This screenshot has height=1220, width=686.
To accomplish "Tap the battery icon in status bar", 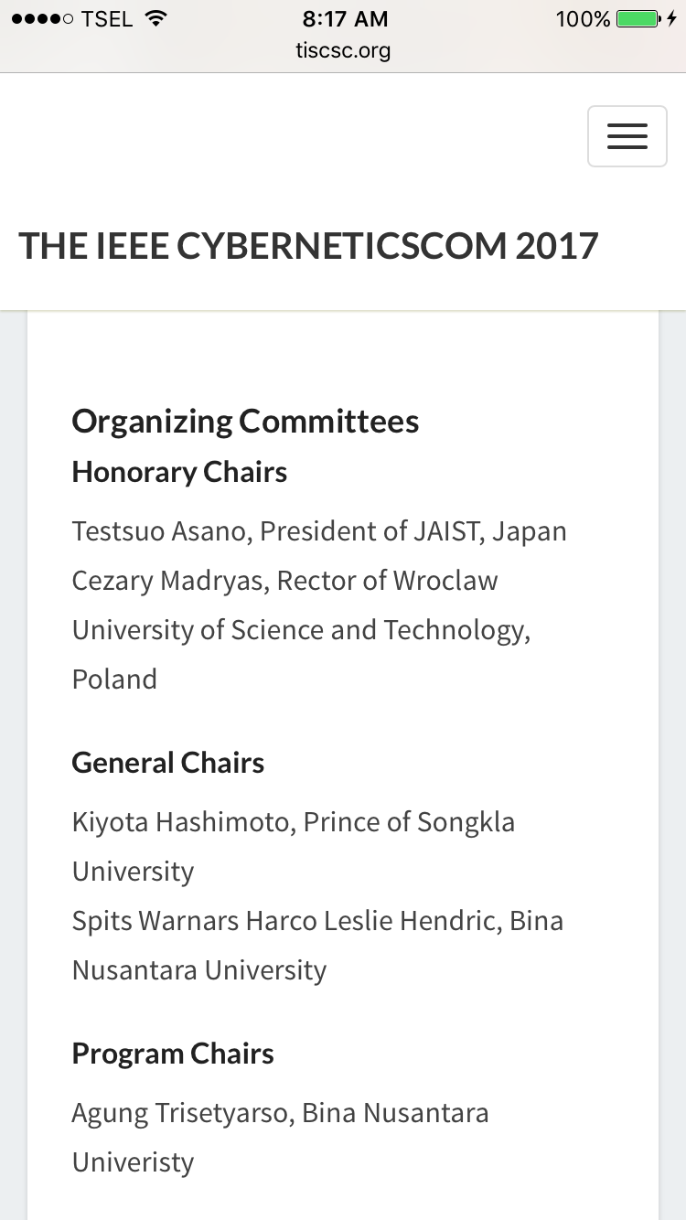I will pyautogui.click(x=638, y=18).
